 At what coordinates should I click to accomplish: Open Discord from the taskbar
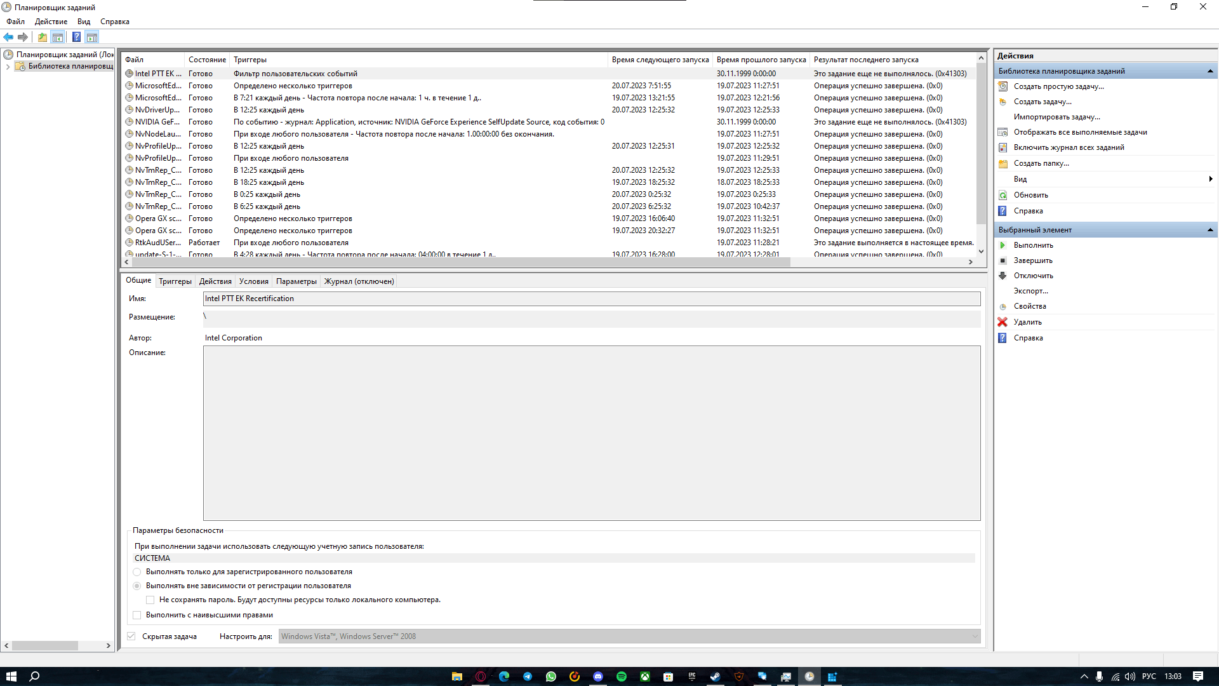(598, 676)
